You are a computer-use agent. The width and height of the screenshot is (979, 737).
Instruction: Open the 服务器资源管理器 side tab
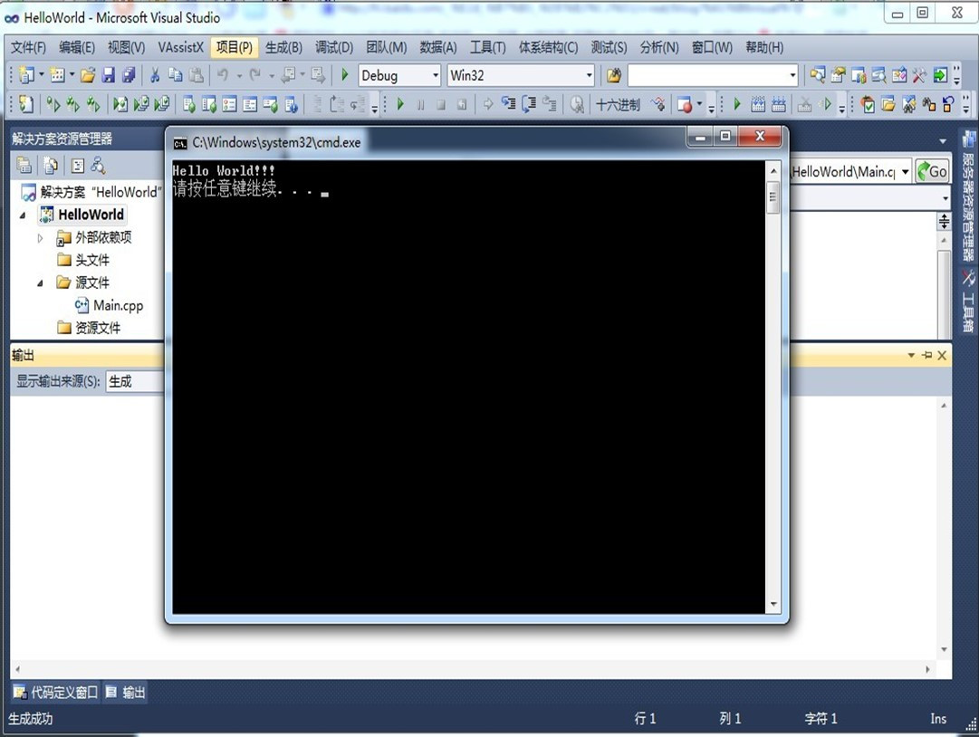click(x=968, y=196)
